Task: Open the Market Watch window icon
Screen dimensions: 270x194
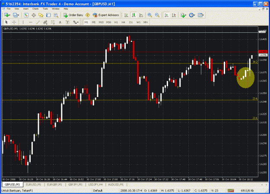Action: tap(26, 15)
